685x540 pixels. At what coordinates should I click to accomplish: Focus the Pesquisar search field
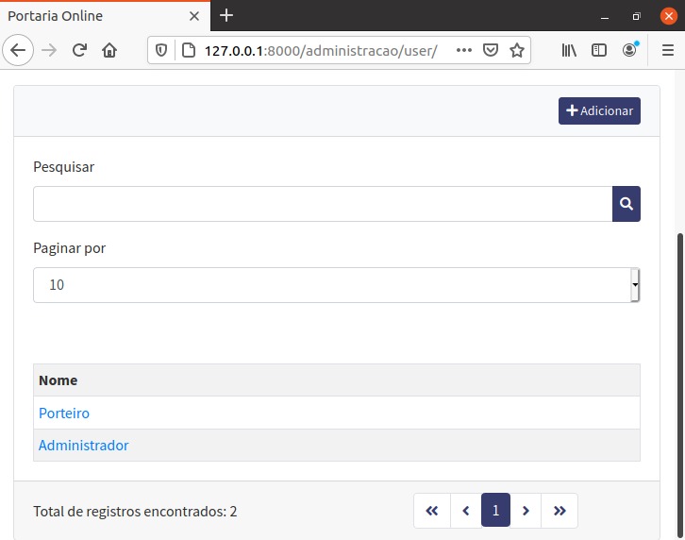[323, 204]
